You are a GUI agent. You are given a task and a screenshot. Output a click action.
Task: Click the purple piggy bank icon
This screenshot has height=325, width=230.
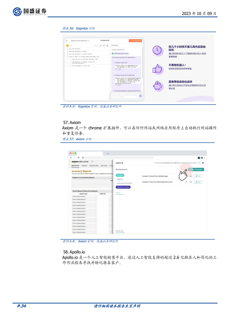[158, 85]
